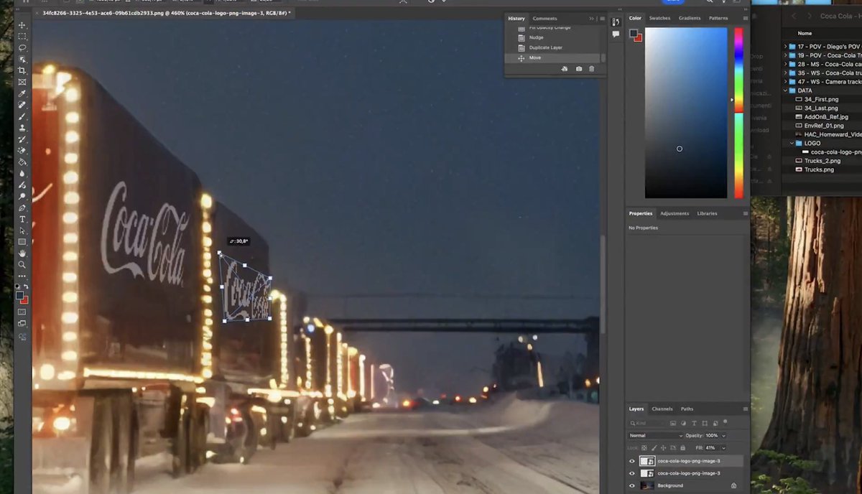Screen dimensions: 862x494
Task: Select the Object Selection tool
Action: (x=22, y=59)
